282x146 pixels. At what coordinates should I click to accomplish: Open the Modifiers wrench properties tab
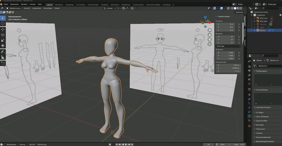coord(249,99)
